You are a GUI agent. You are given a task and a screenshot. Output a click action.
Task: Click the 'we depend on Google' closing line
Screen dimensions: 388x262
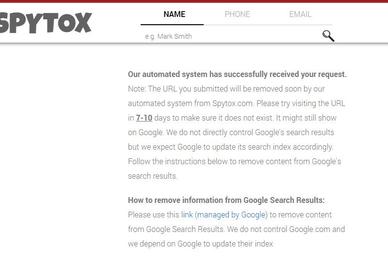[x=200, y=244]
